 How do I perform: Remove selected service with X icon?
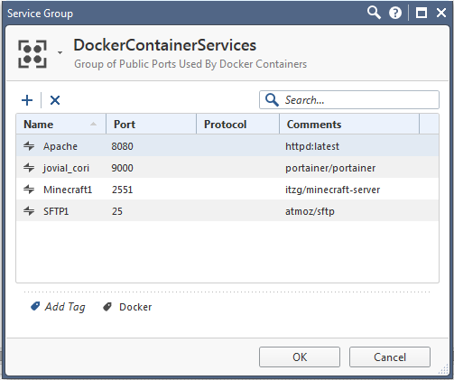pos(55,100)
